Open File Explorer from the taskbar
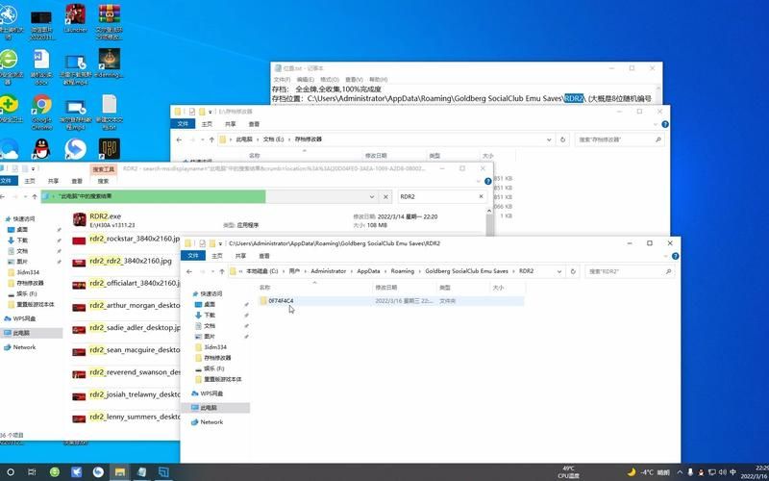The image size is (769, 481). [119, 472]
